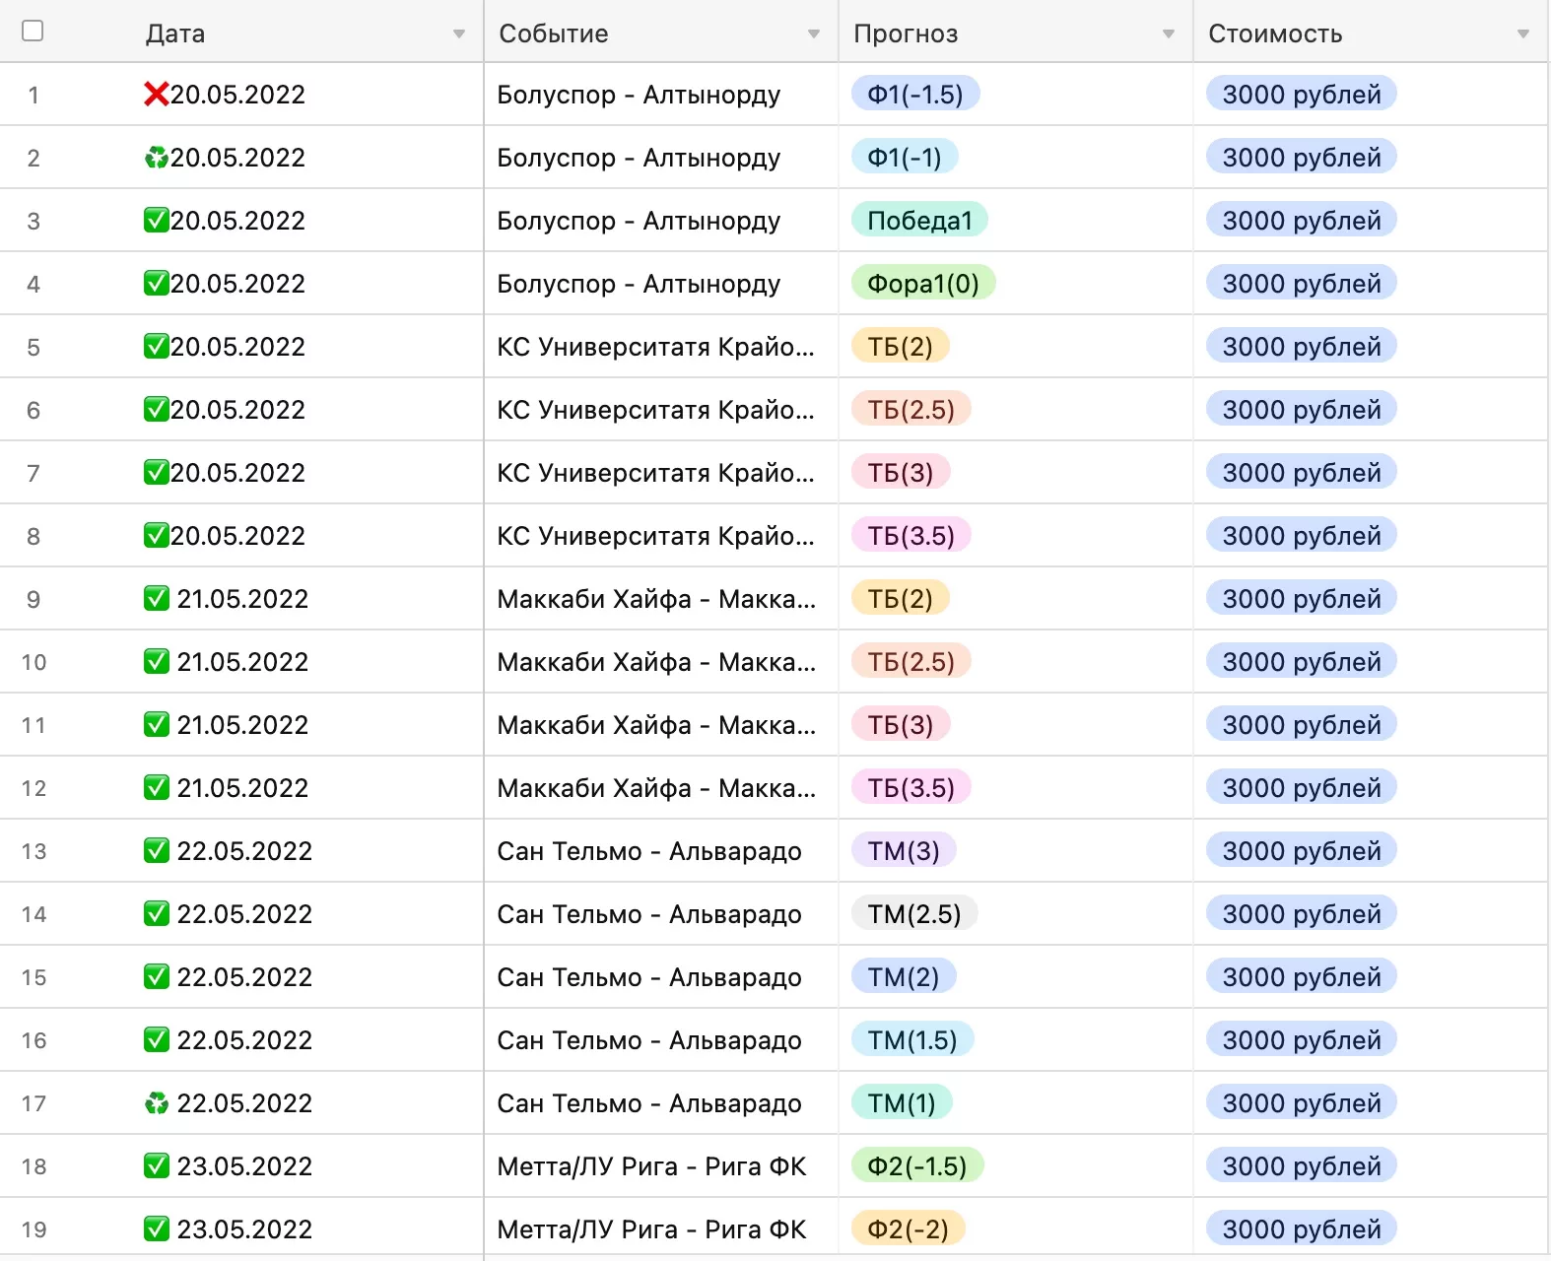This screenshot has height=1261, width=1551.
Task: Click the Фора1(0) green tag
Action: [x=922, y=284]
